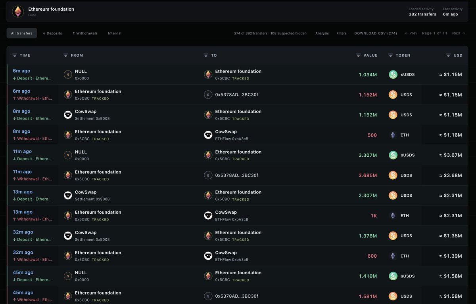Open the Filters panel
Image resolution: width=476 pixels, height=304 pixels.
pyautogui.click(x=342, y=33)
